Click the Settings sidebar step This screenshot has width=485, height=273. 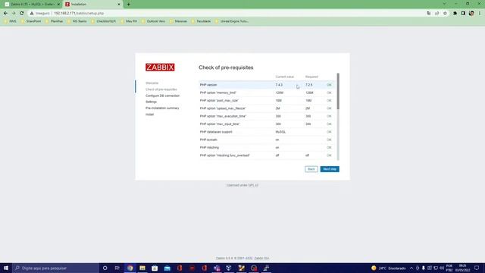[151, 102]
